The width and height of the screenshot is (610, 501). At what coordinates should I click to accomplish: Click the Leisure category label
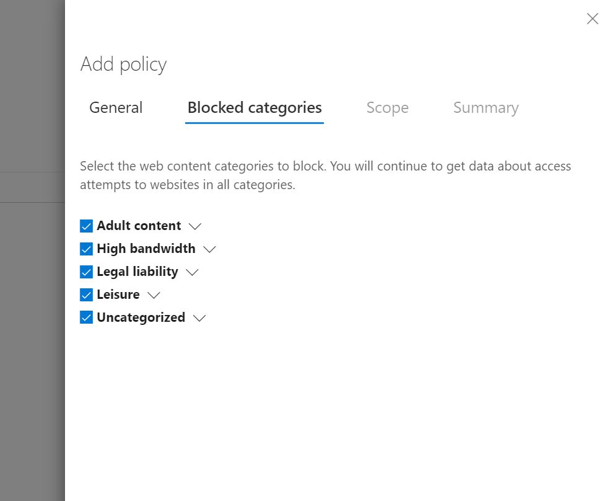(118, 295)
